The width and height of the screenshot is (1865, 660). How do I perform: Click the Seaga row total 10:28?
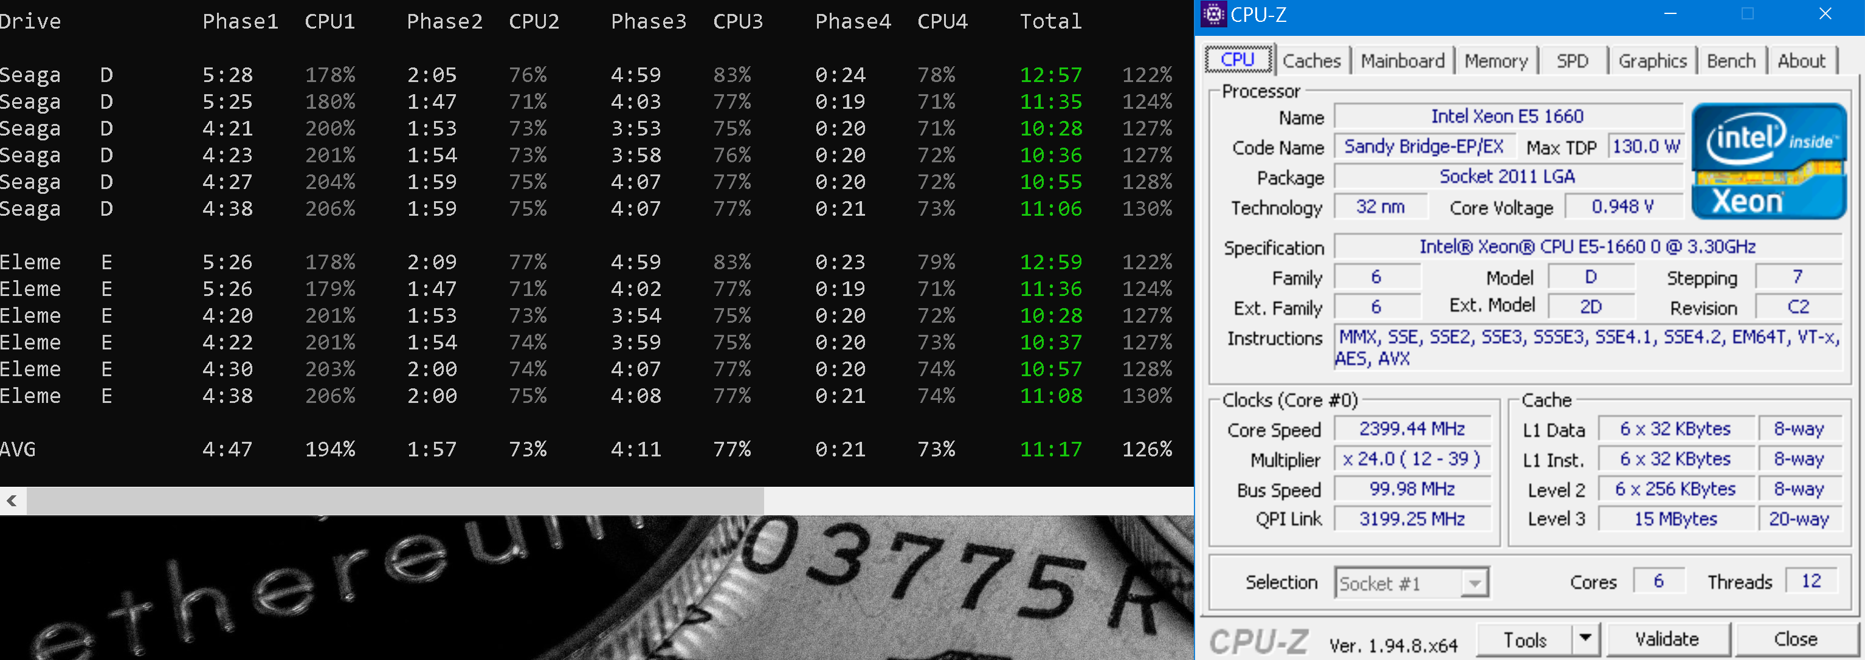[x=1051, y=129]
